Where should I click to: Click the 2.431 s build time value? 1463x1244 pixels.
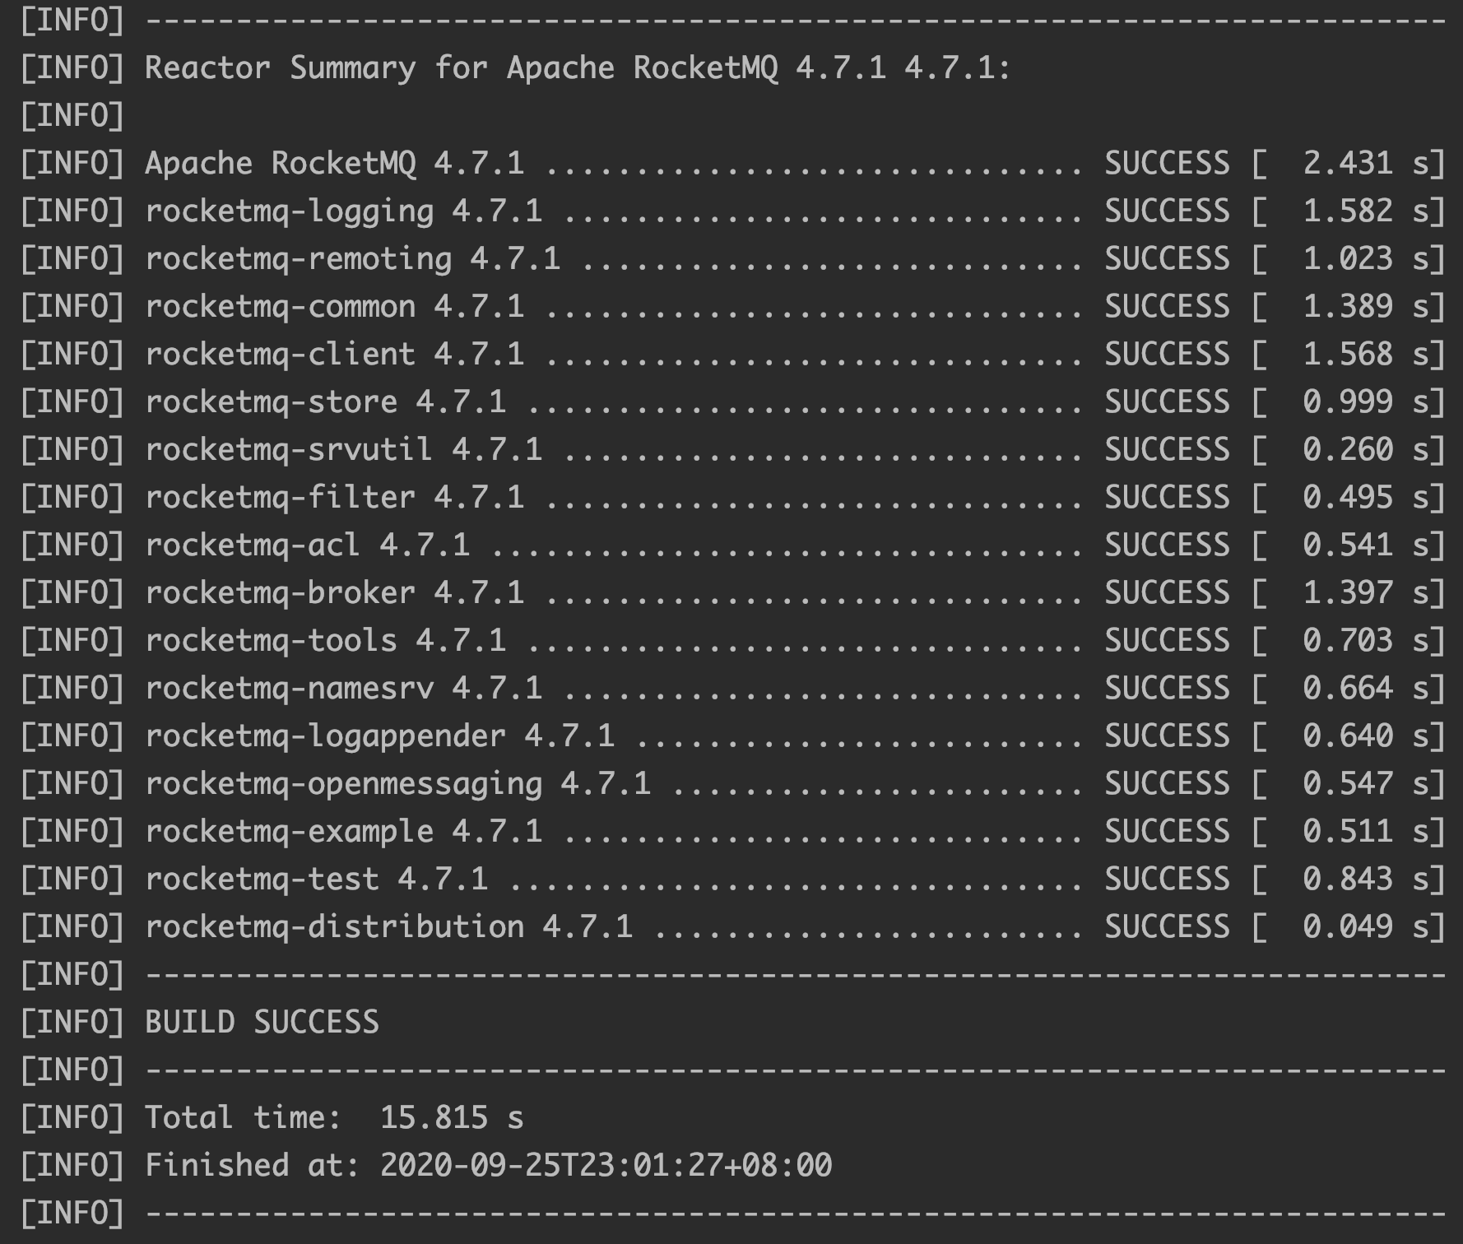(x=1366, y=163)
